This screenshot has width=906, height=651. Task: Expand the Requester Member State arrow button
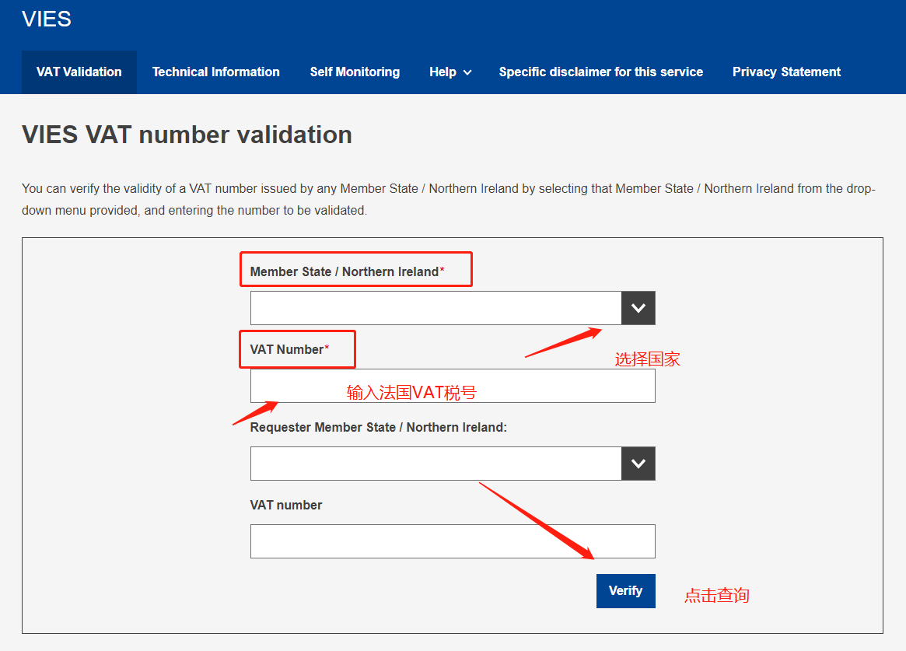[x=638, y=464]
